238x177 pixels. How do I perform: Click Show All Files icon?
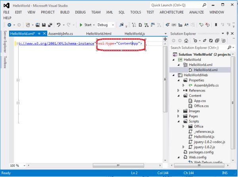pos(223,41)
